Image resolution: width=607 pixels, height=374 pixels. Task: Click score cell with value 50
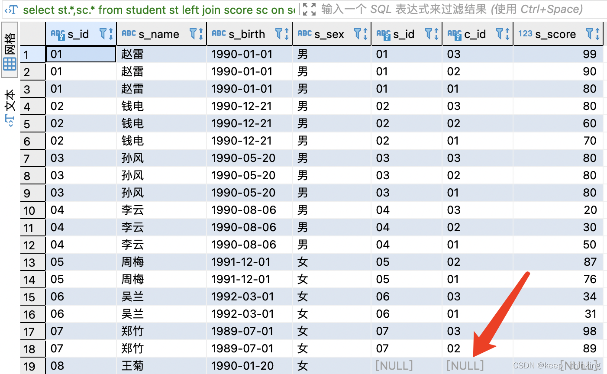(x=558, y=245)
